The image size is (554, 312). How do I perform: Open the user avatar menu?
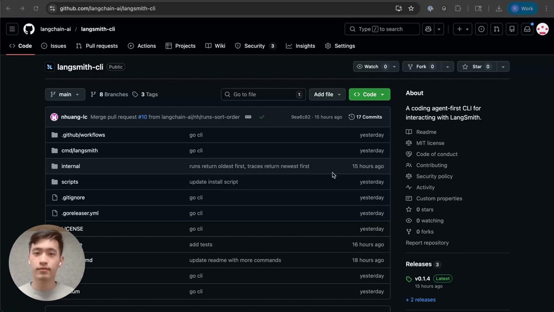tap(542, 29)
